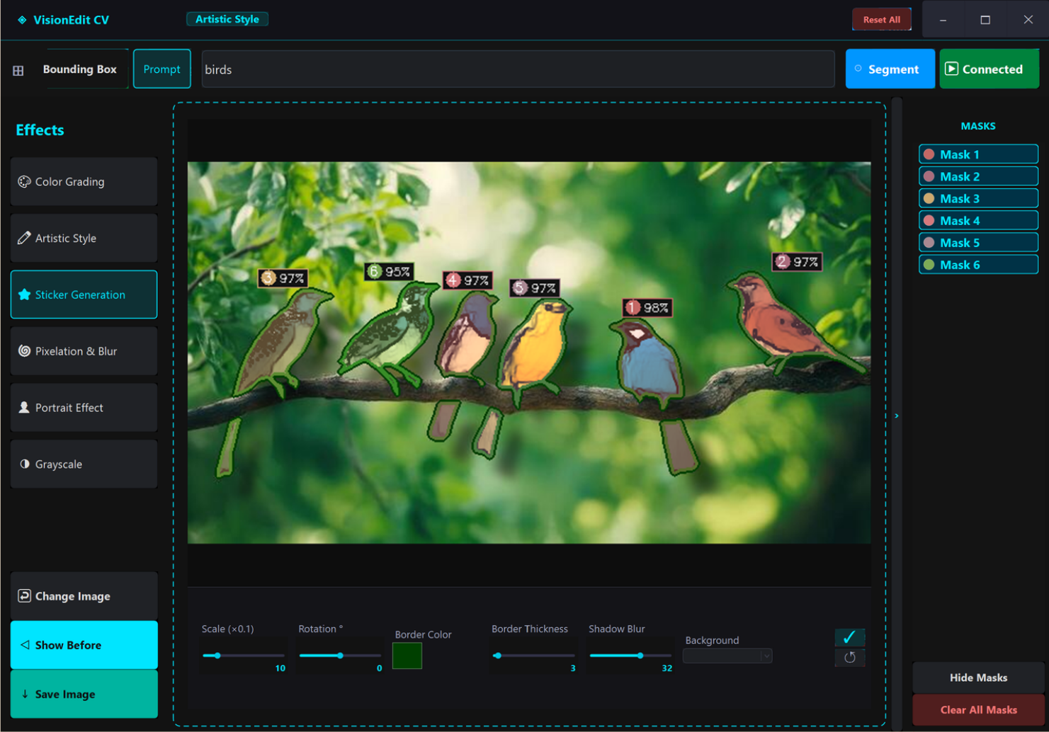The width and height of the screenshot is (1049, 732).
Task: Click the Grayscale half-circle icon
Action: (x=25, y=464)
